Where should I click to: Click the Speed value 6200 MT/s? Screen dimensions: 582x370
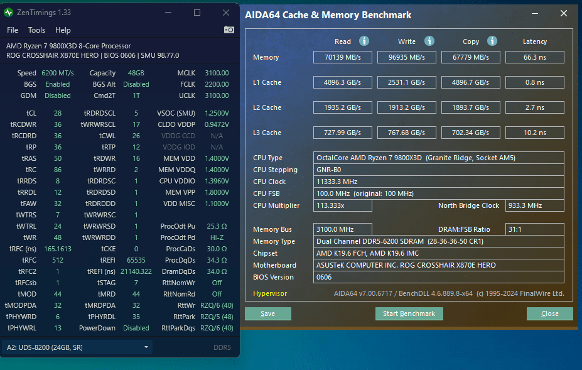58,73
